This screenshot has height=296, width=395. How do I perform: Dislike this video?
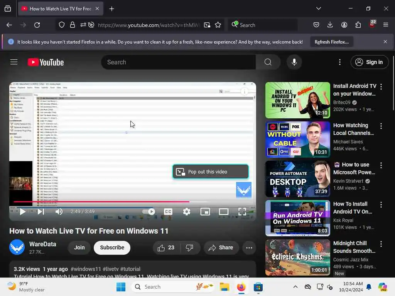pos(189,248)
